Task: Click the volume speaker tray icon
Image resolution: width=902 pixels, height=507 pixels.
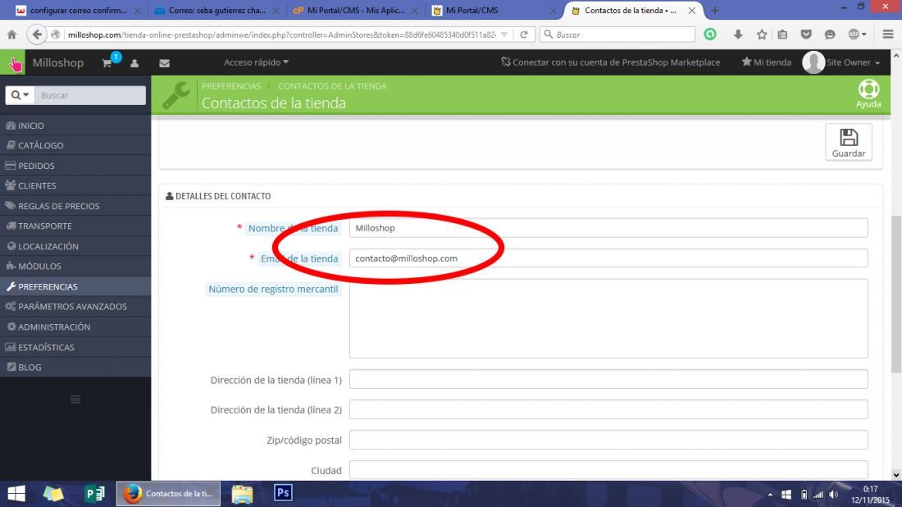Action: pyautogui.click(x=834, y=495)
